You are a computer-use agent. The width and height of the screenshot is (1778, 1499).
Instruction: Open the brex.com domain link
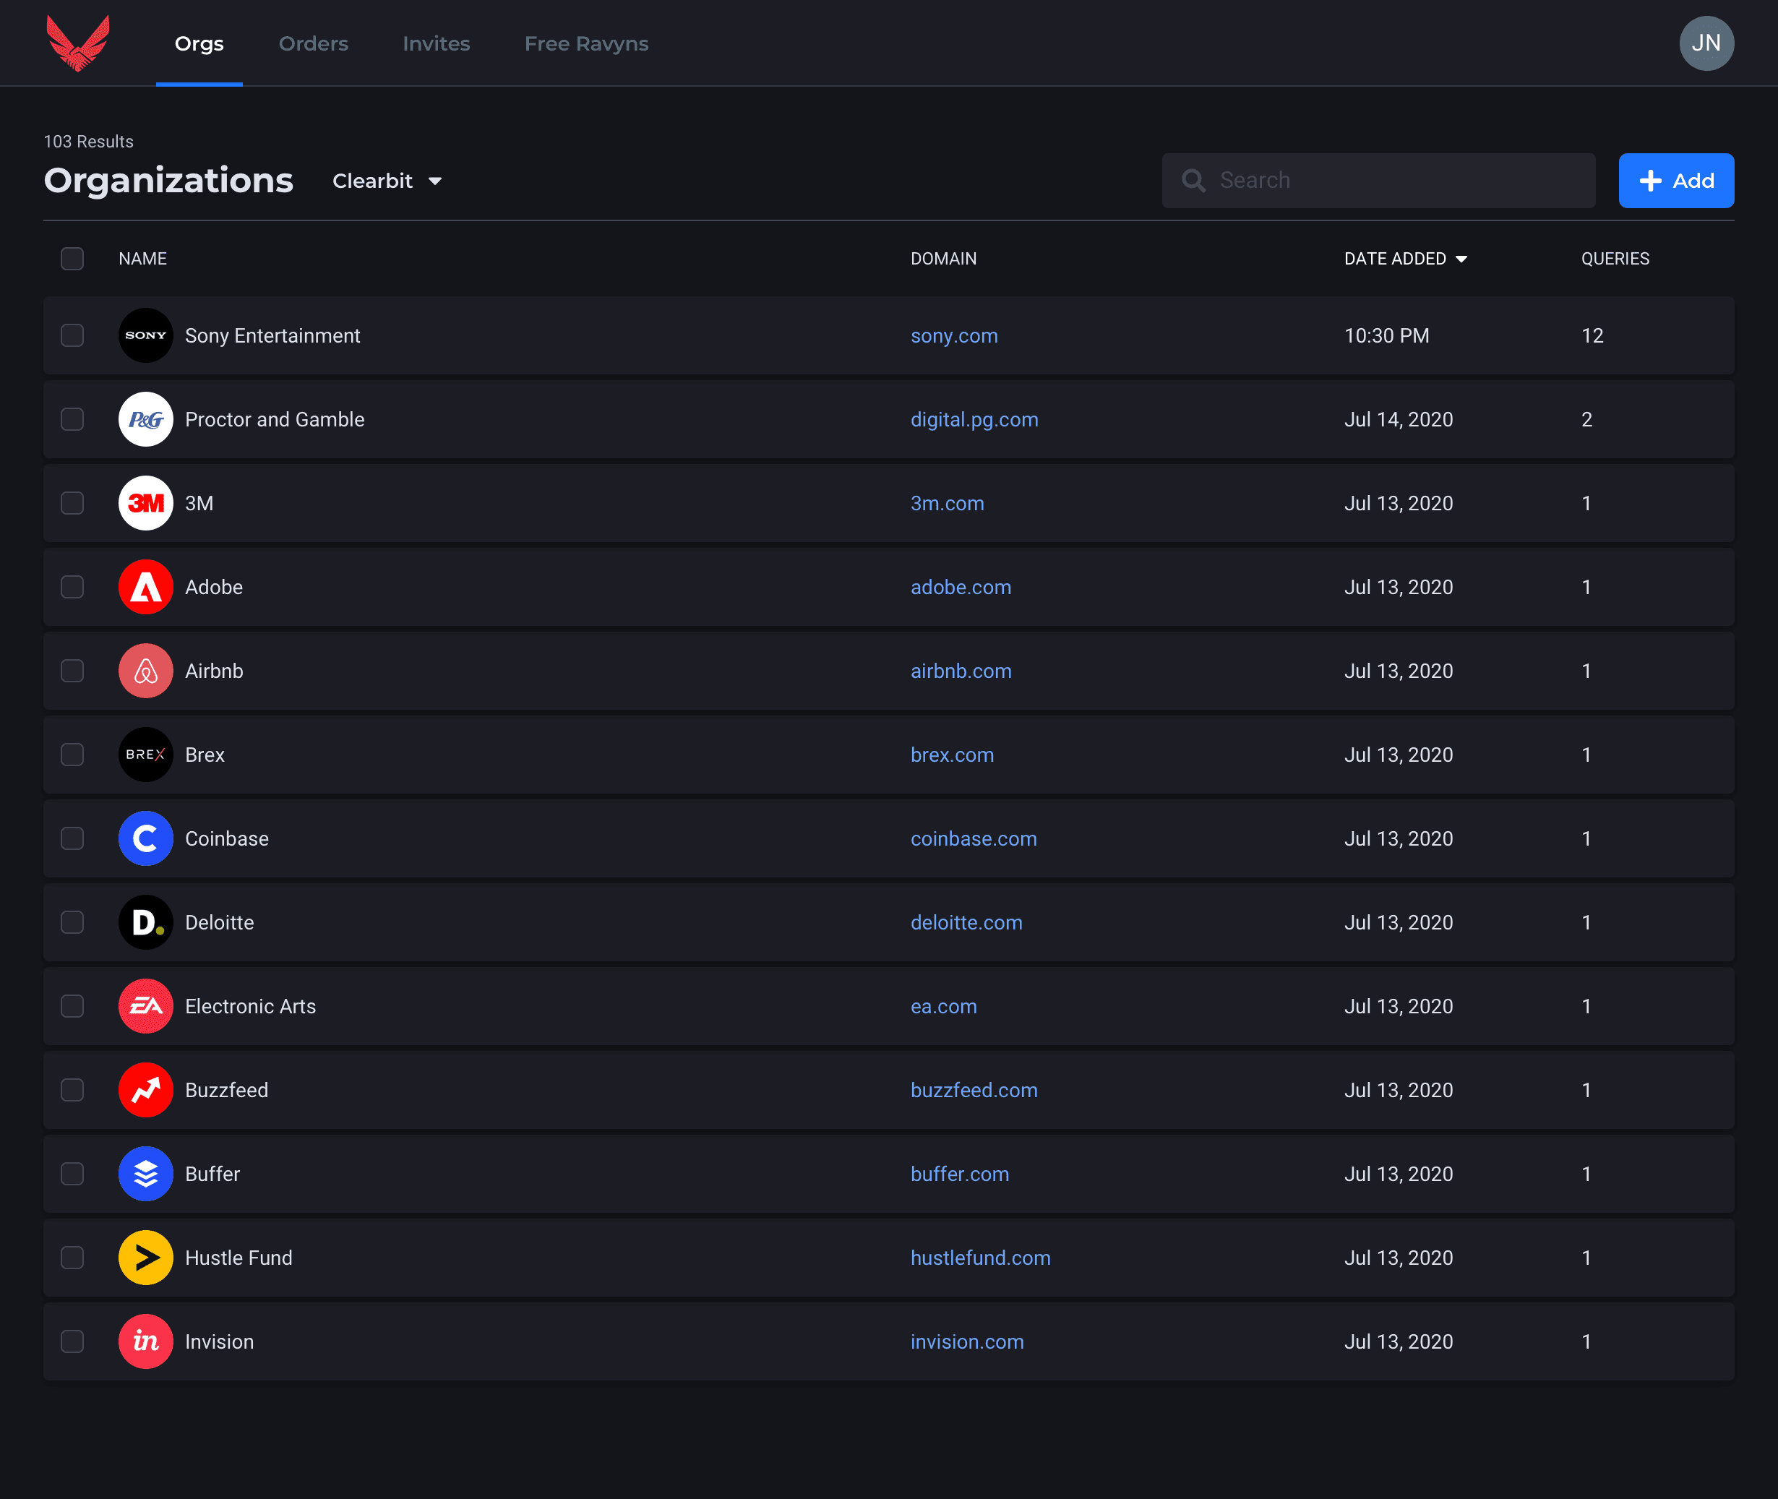point(952,755)
